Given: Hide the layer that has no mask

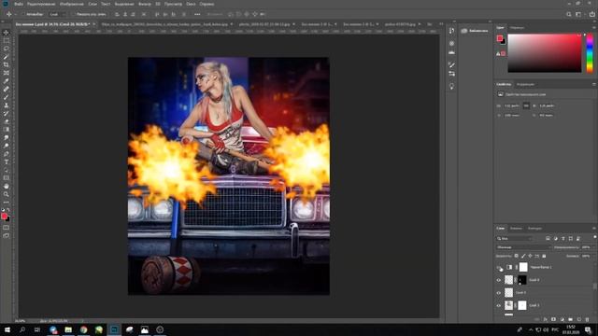Looking at the screenshot, I should [x=499, y=292].
